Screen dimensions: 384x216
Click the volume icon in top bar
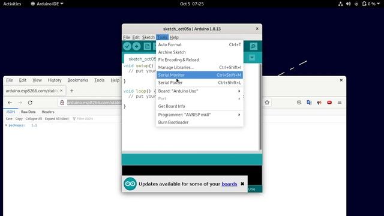pos(348,4)
